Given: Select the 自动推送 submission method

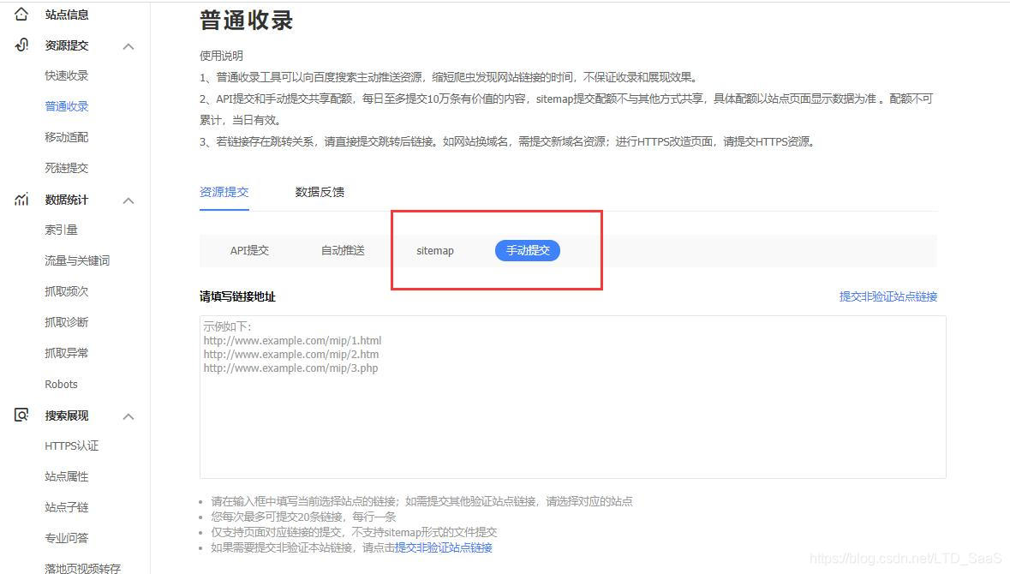Looking at the screenshot, I should [343, 250].
